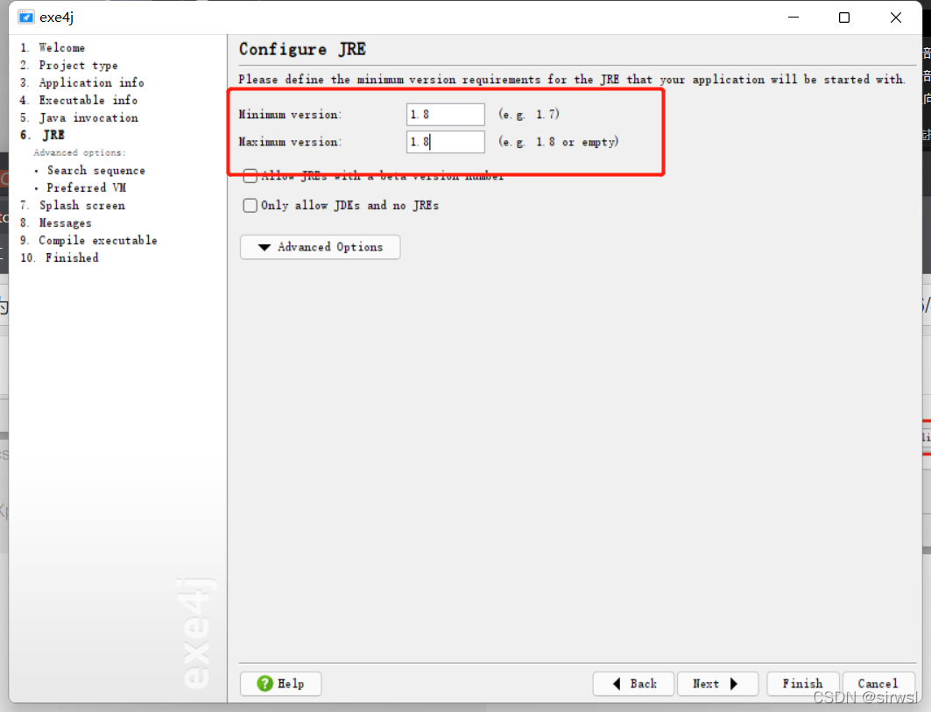Enable 'Only allow JDKs and no JREs'

coord(250,206)
